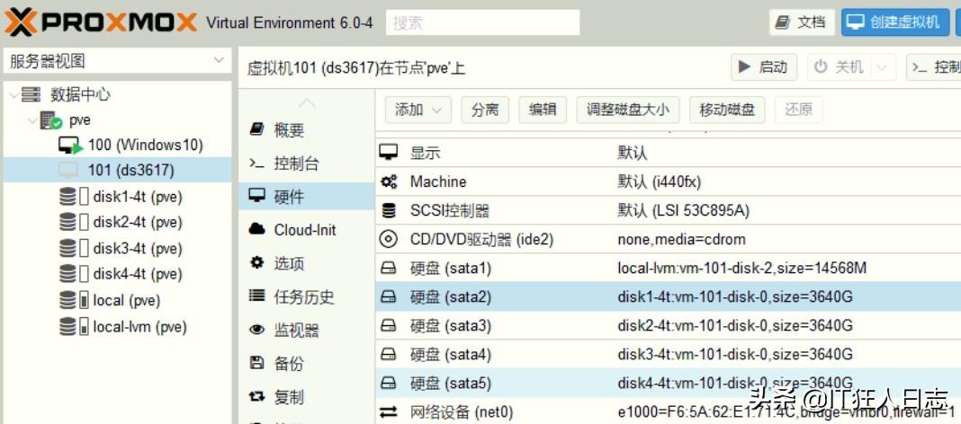Collapse the 数据中心 tree node
This screenshot has width=961, height=424.
[13, 95]
